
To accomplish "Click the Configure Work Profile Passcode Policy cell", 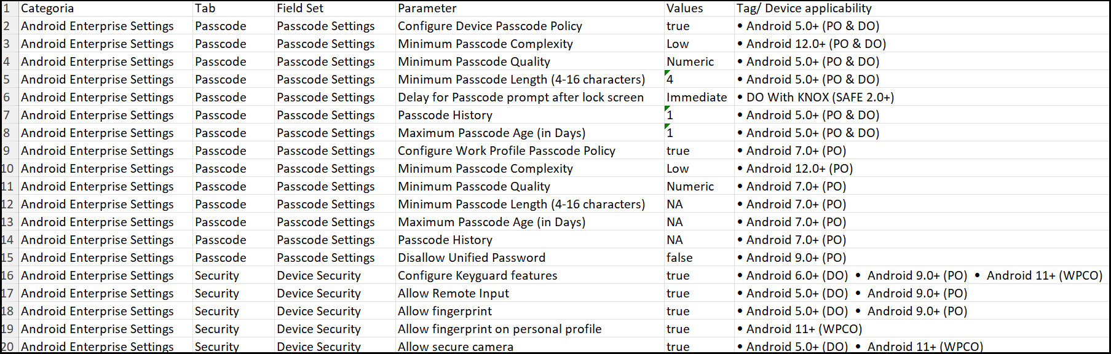I will (529, 151).
